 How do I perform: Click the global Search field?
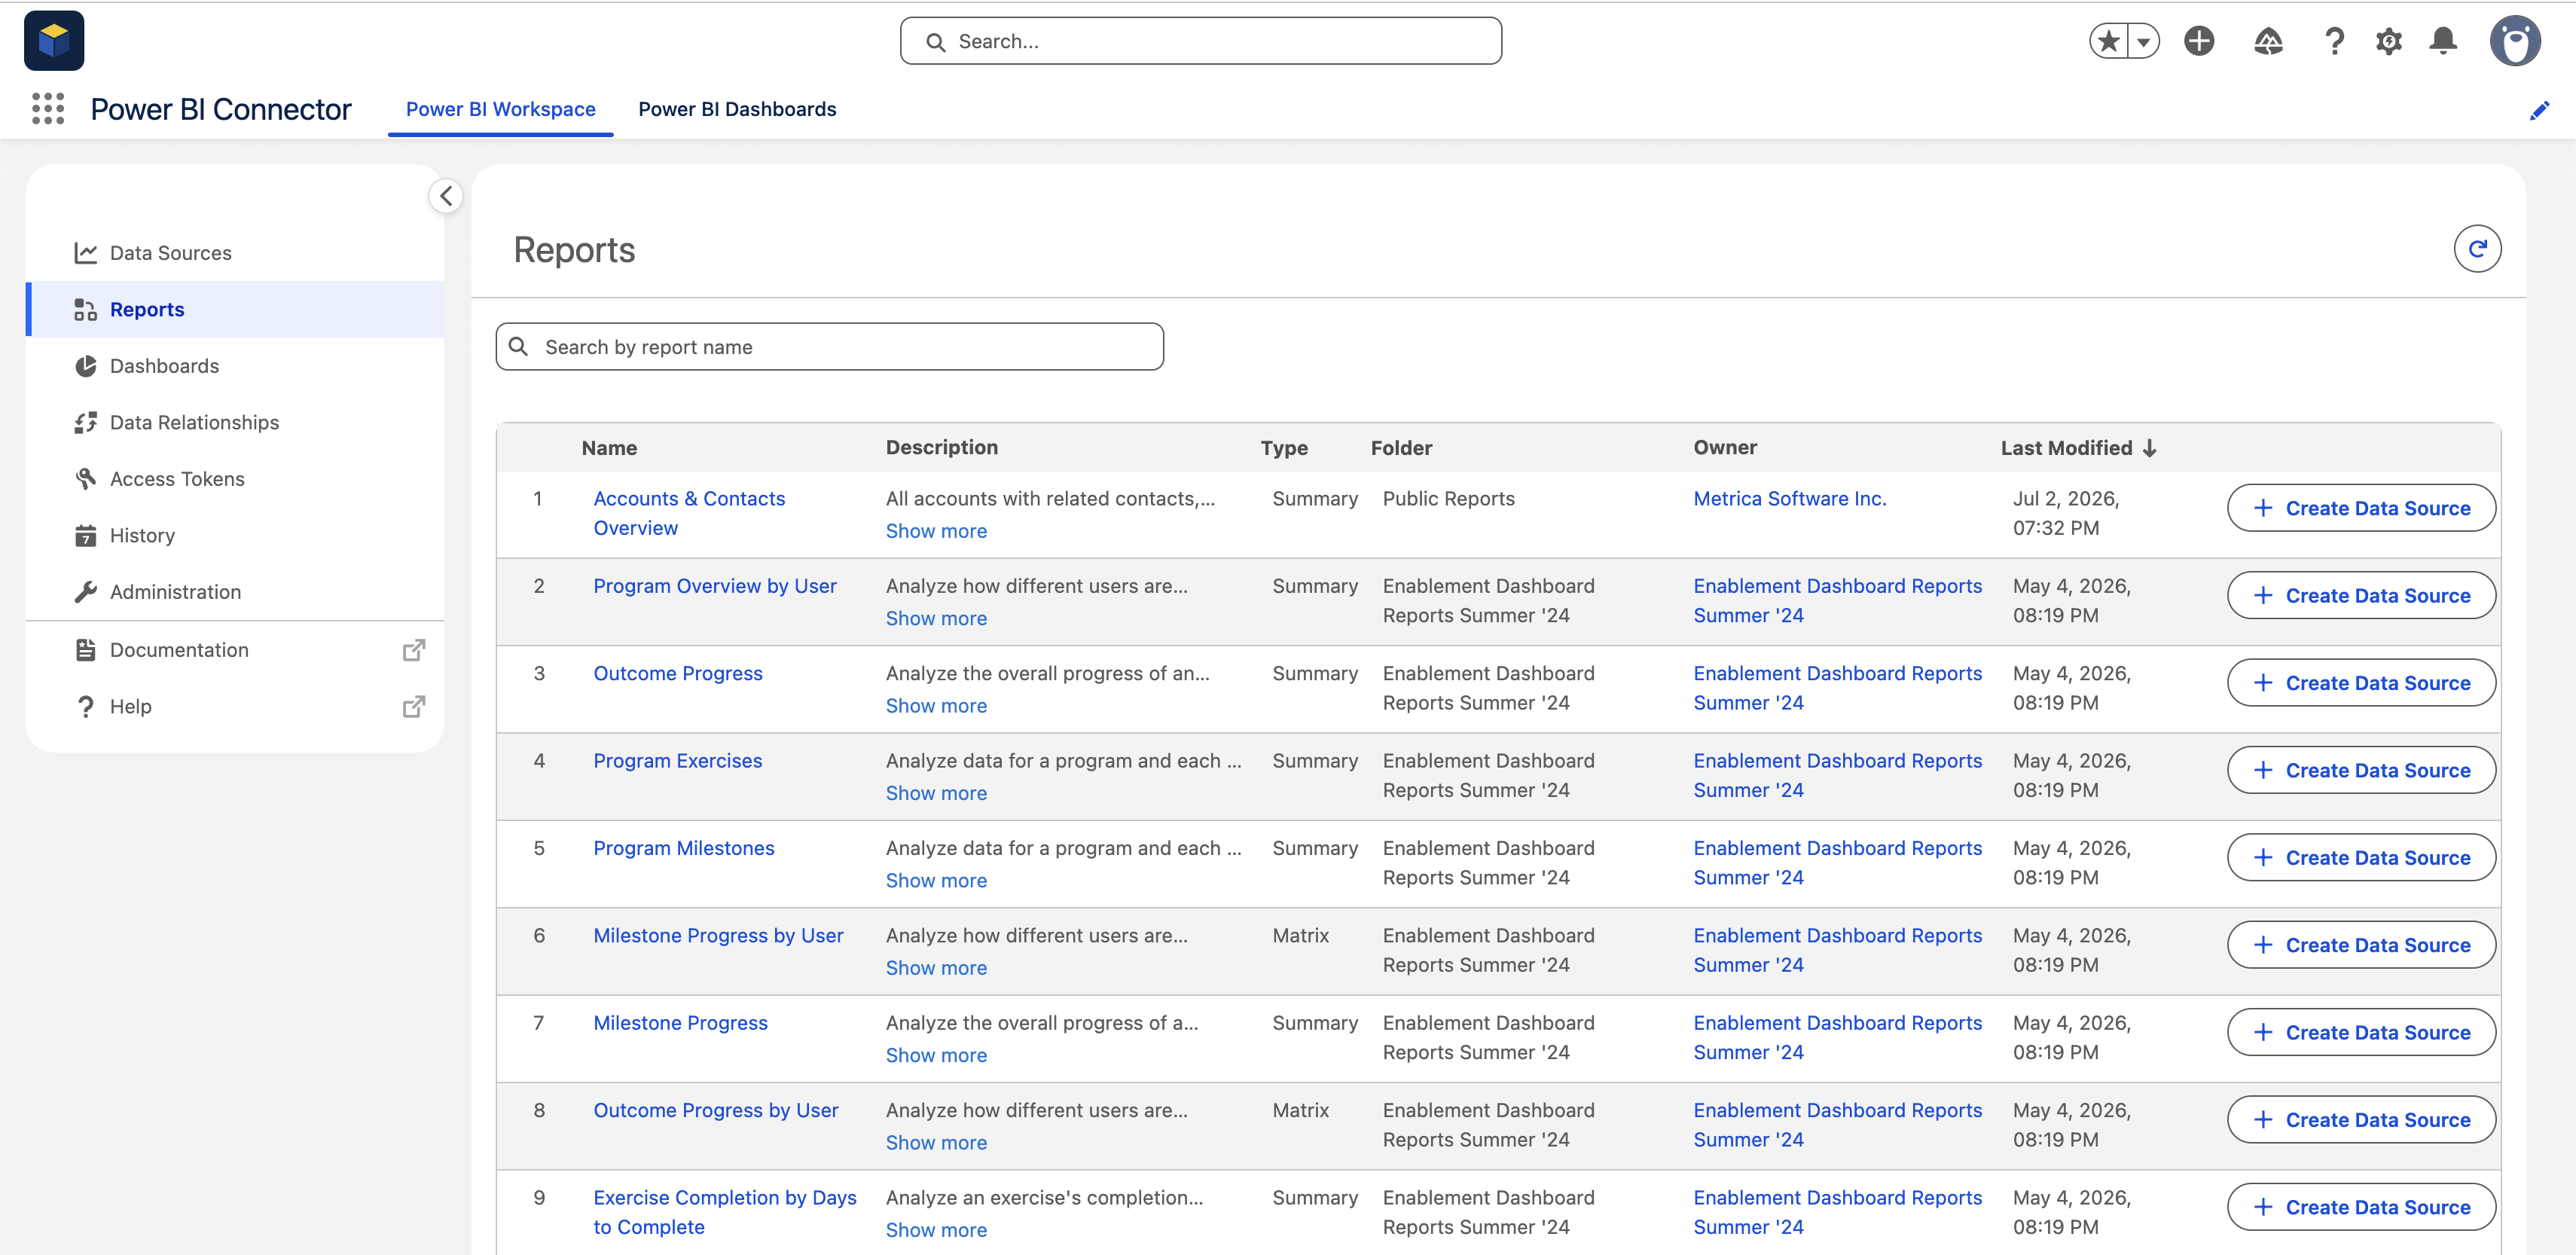(1201, 41)
